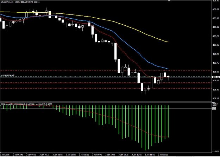Click the 108.60 price axis label

click(216, 72)
